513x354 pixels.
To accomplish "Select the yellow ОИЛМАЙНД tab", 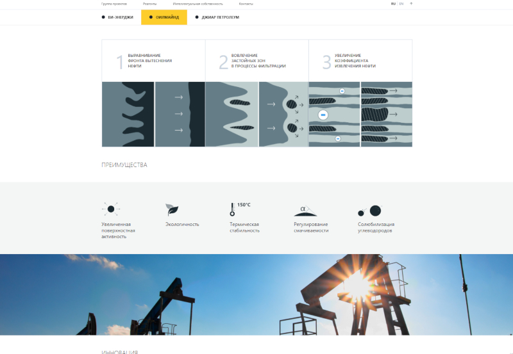I will [x=164, y=17].
